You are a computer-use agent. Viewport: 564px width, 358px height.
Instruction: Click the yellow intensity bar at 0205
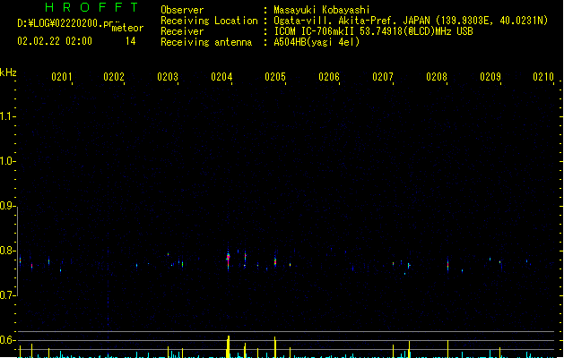pyautogui.click(x=275, y=347)
